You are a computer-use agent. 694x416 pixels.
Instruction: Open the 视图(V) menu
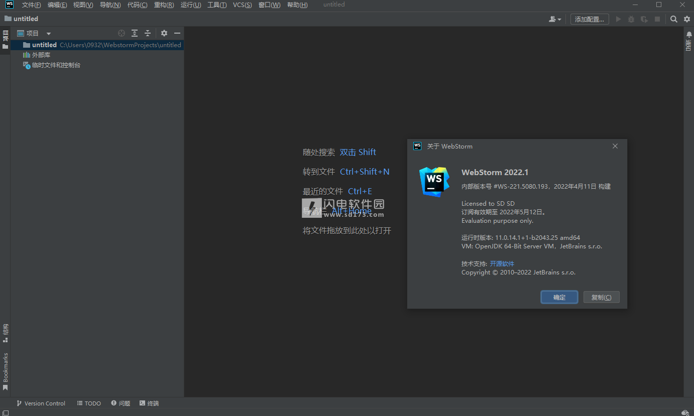83,5
